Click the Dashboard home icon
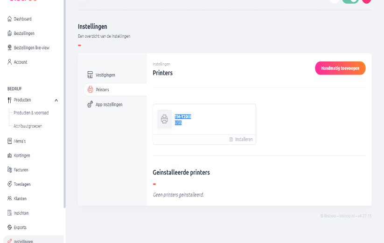 9,19
